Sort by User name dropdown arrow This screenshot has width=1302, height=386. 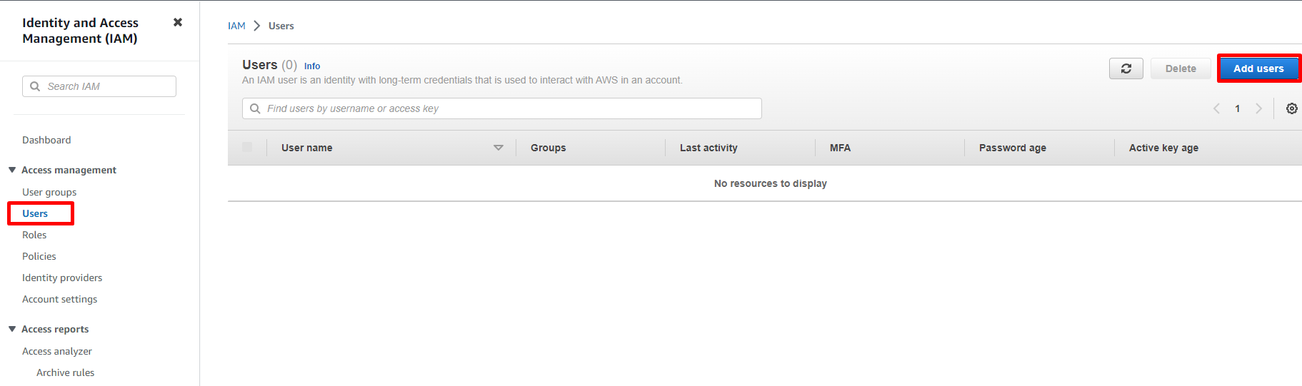pyautogui.click(x=498, y=148)
